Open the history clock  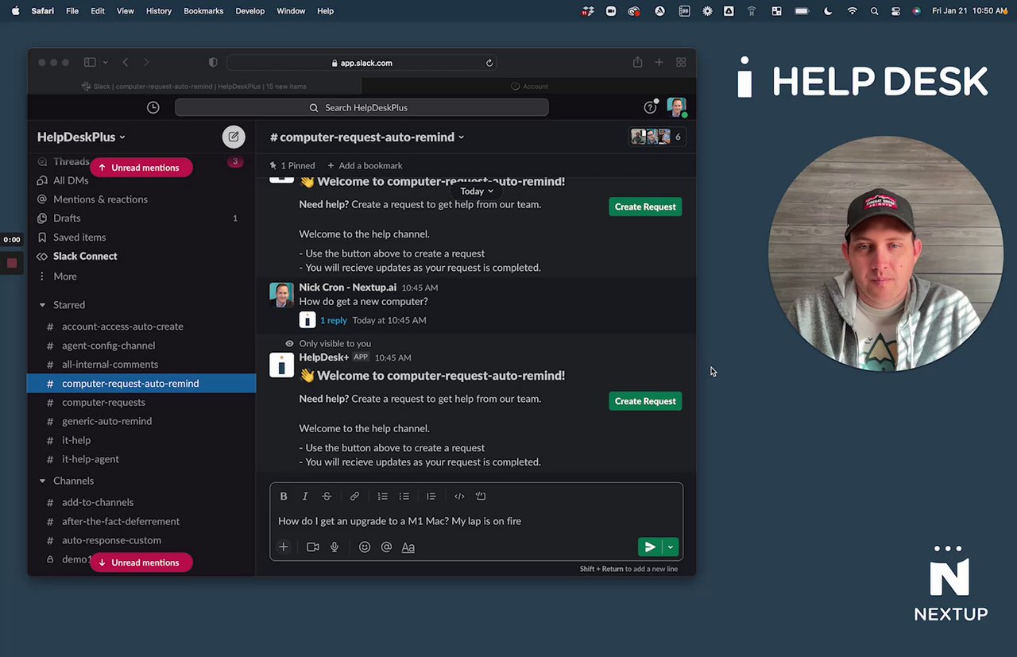(x=153, y=107)
